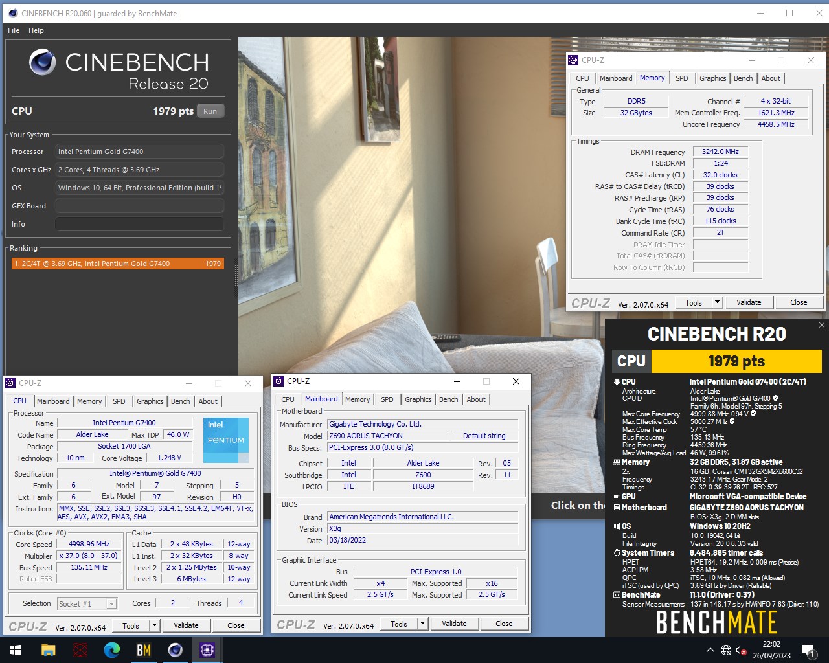Click Validate in memory CPU-Z window
This screenshot has width=829, height=663.
coord(749,302)
